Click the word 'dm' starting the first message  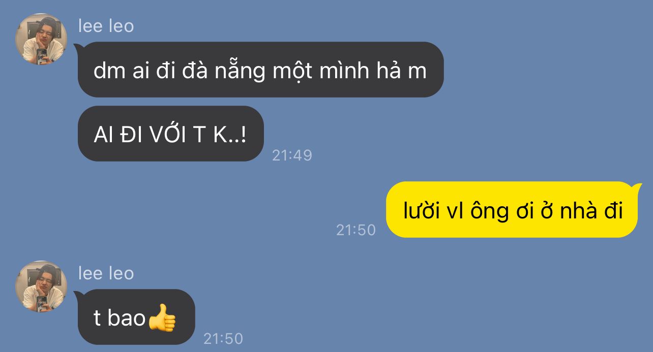point(109,71)
